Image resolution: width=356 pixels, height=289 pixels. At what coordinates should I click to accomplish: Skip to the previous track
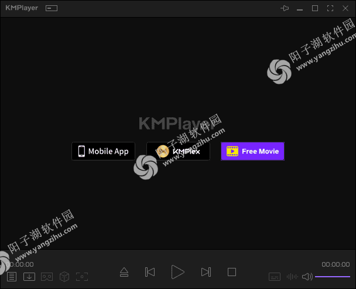pyautogui.click(x=150, y=272)
